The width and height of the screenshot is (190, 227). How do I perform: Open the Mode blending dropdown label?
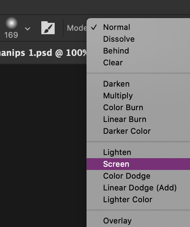(77, 28)
